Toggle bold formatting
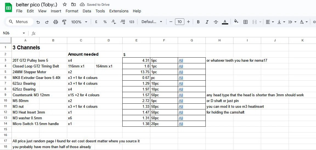The image size is (316, 150). [198, 22]
